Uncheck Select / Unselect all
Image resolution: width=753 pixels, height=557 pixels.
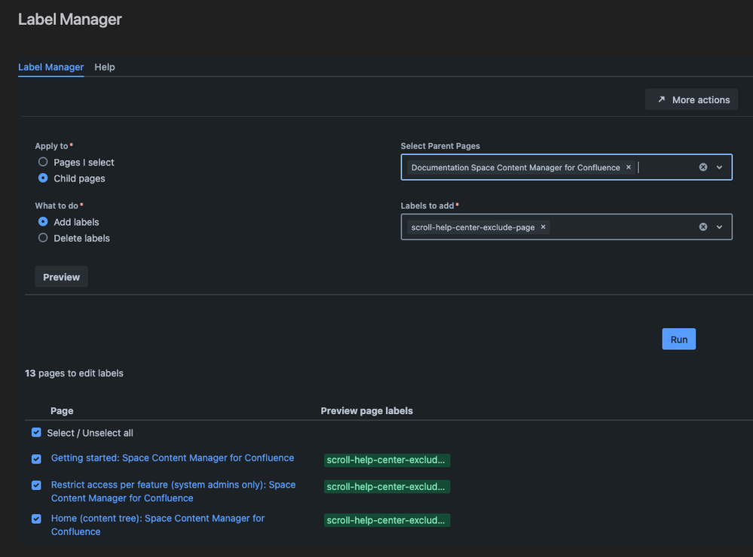click(x=35, y=432)
